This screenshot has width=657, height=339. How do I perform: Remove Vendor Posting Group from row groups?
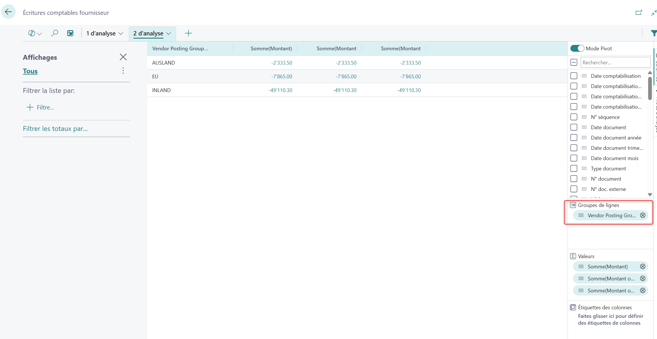tap(642, 215)
